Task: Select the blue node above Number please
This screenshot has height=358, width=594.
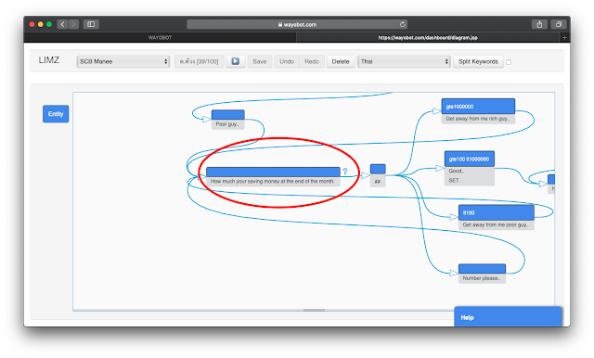Action: point(482,269)
